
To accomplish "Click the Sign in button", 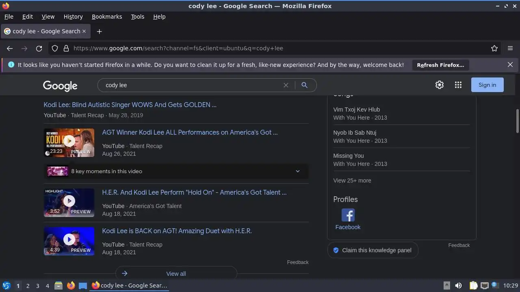I will click(487, 85).
